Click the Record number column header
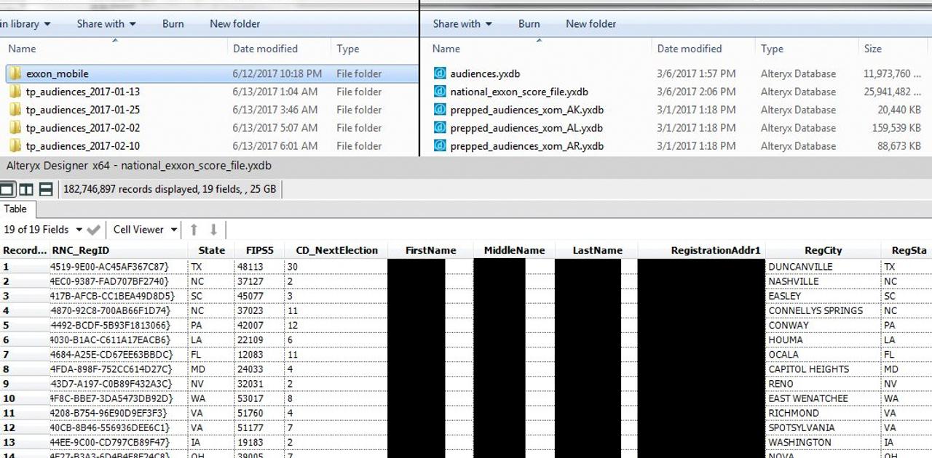 (x=25, y=251)
